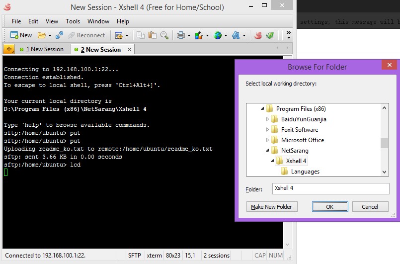Viewport: 400px width, 264px height.
Task: Click Cancel in Browse For Folder
Action: tap(370, 206)
